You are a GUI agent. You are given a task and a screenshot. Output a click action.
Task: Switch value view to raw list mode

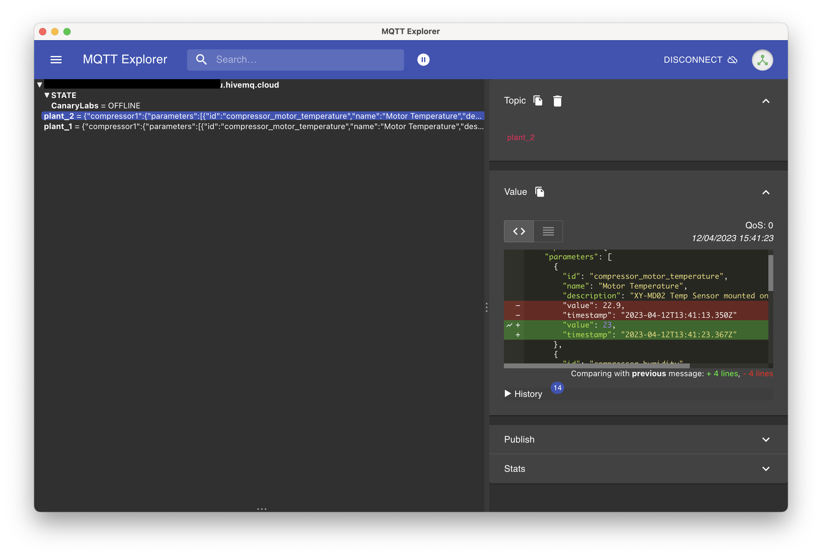click(x=548, y=231)
